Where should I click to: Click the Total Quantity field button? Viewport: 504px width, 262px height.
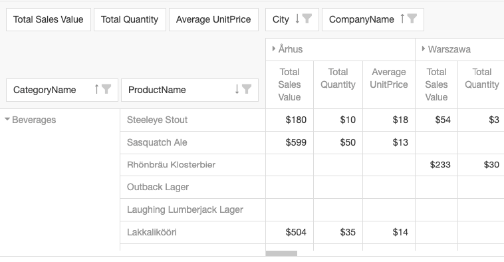(130, 19)
